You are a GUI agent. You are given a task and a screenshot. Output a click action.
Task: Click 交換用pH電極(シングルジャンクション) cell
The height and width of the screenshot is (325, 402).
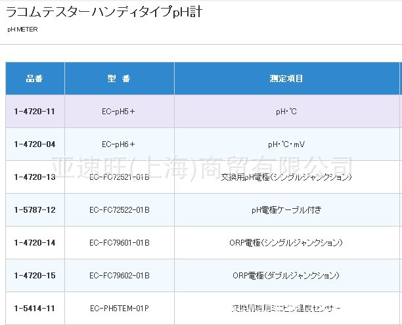[286, 177]
